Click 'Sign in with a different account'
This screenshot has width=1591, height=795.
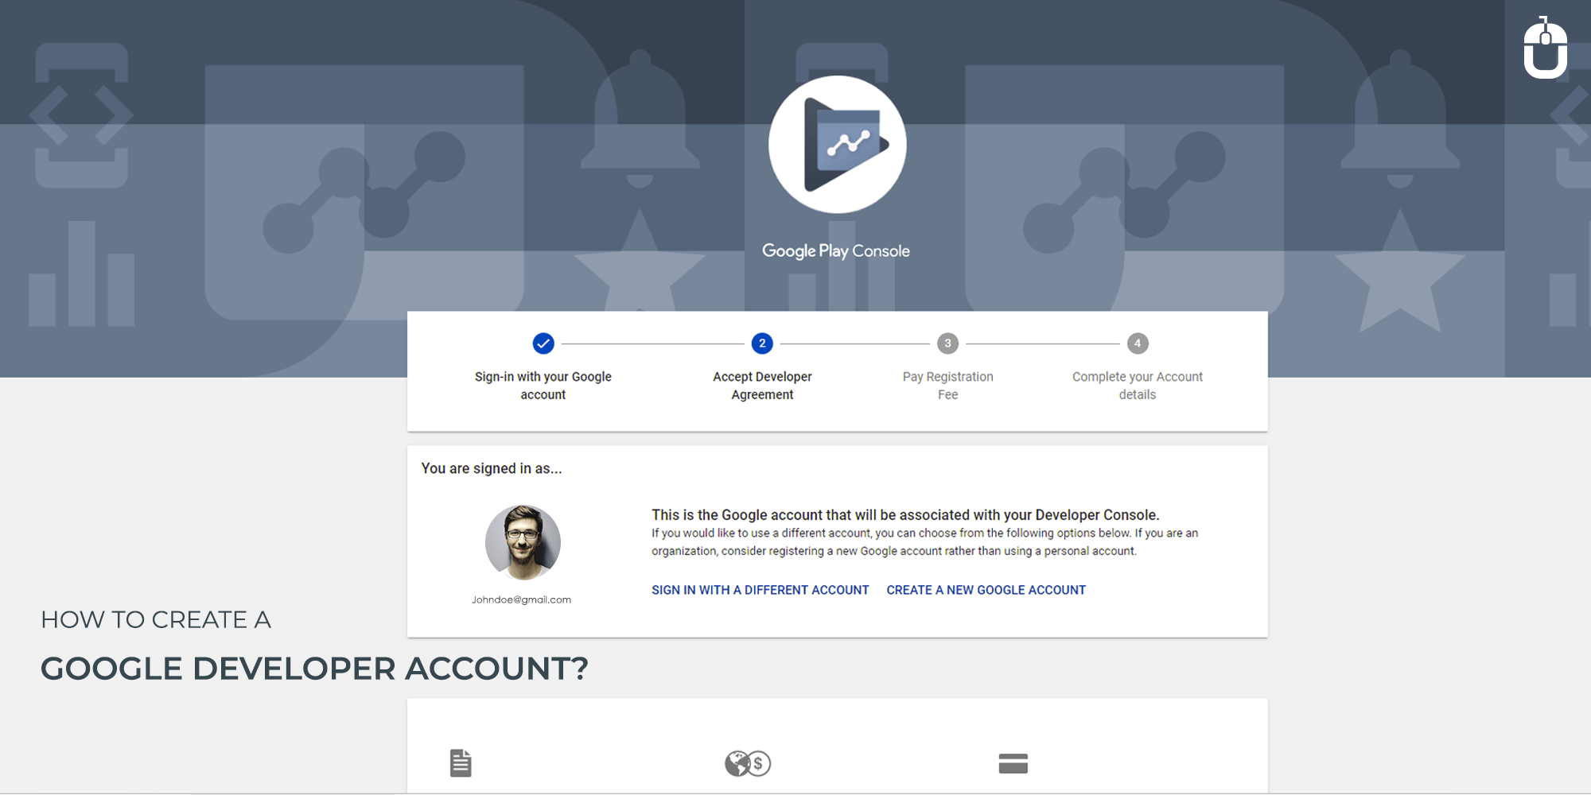click(x=760, y=590)
